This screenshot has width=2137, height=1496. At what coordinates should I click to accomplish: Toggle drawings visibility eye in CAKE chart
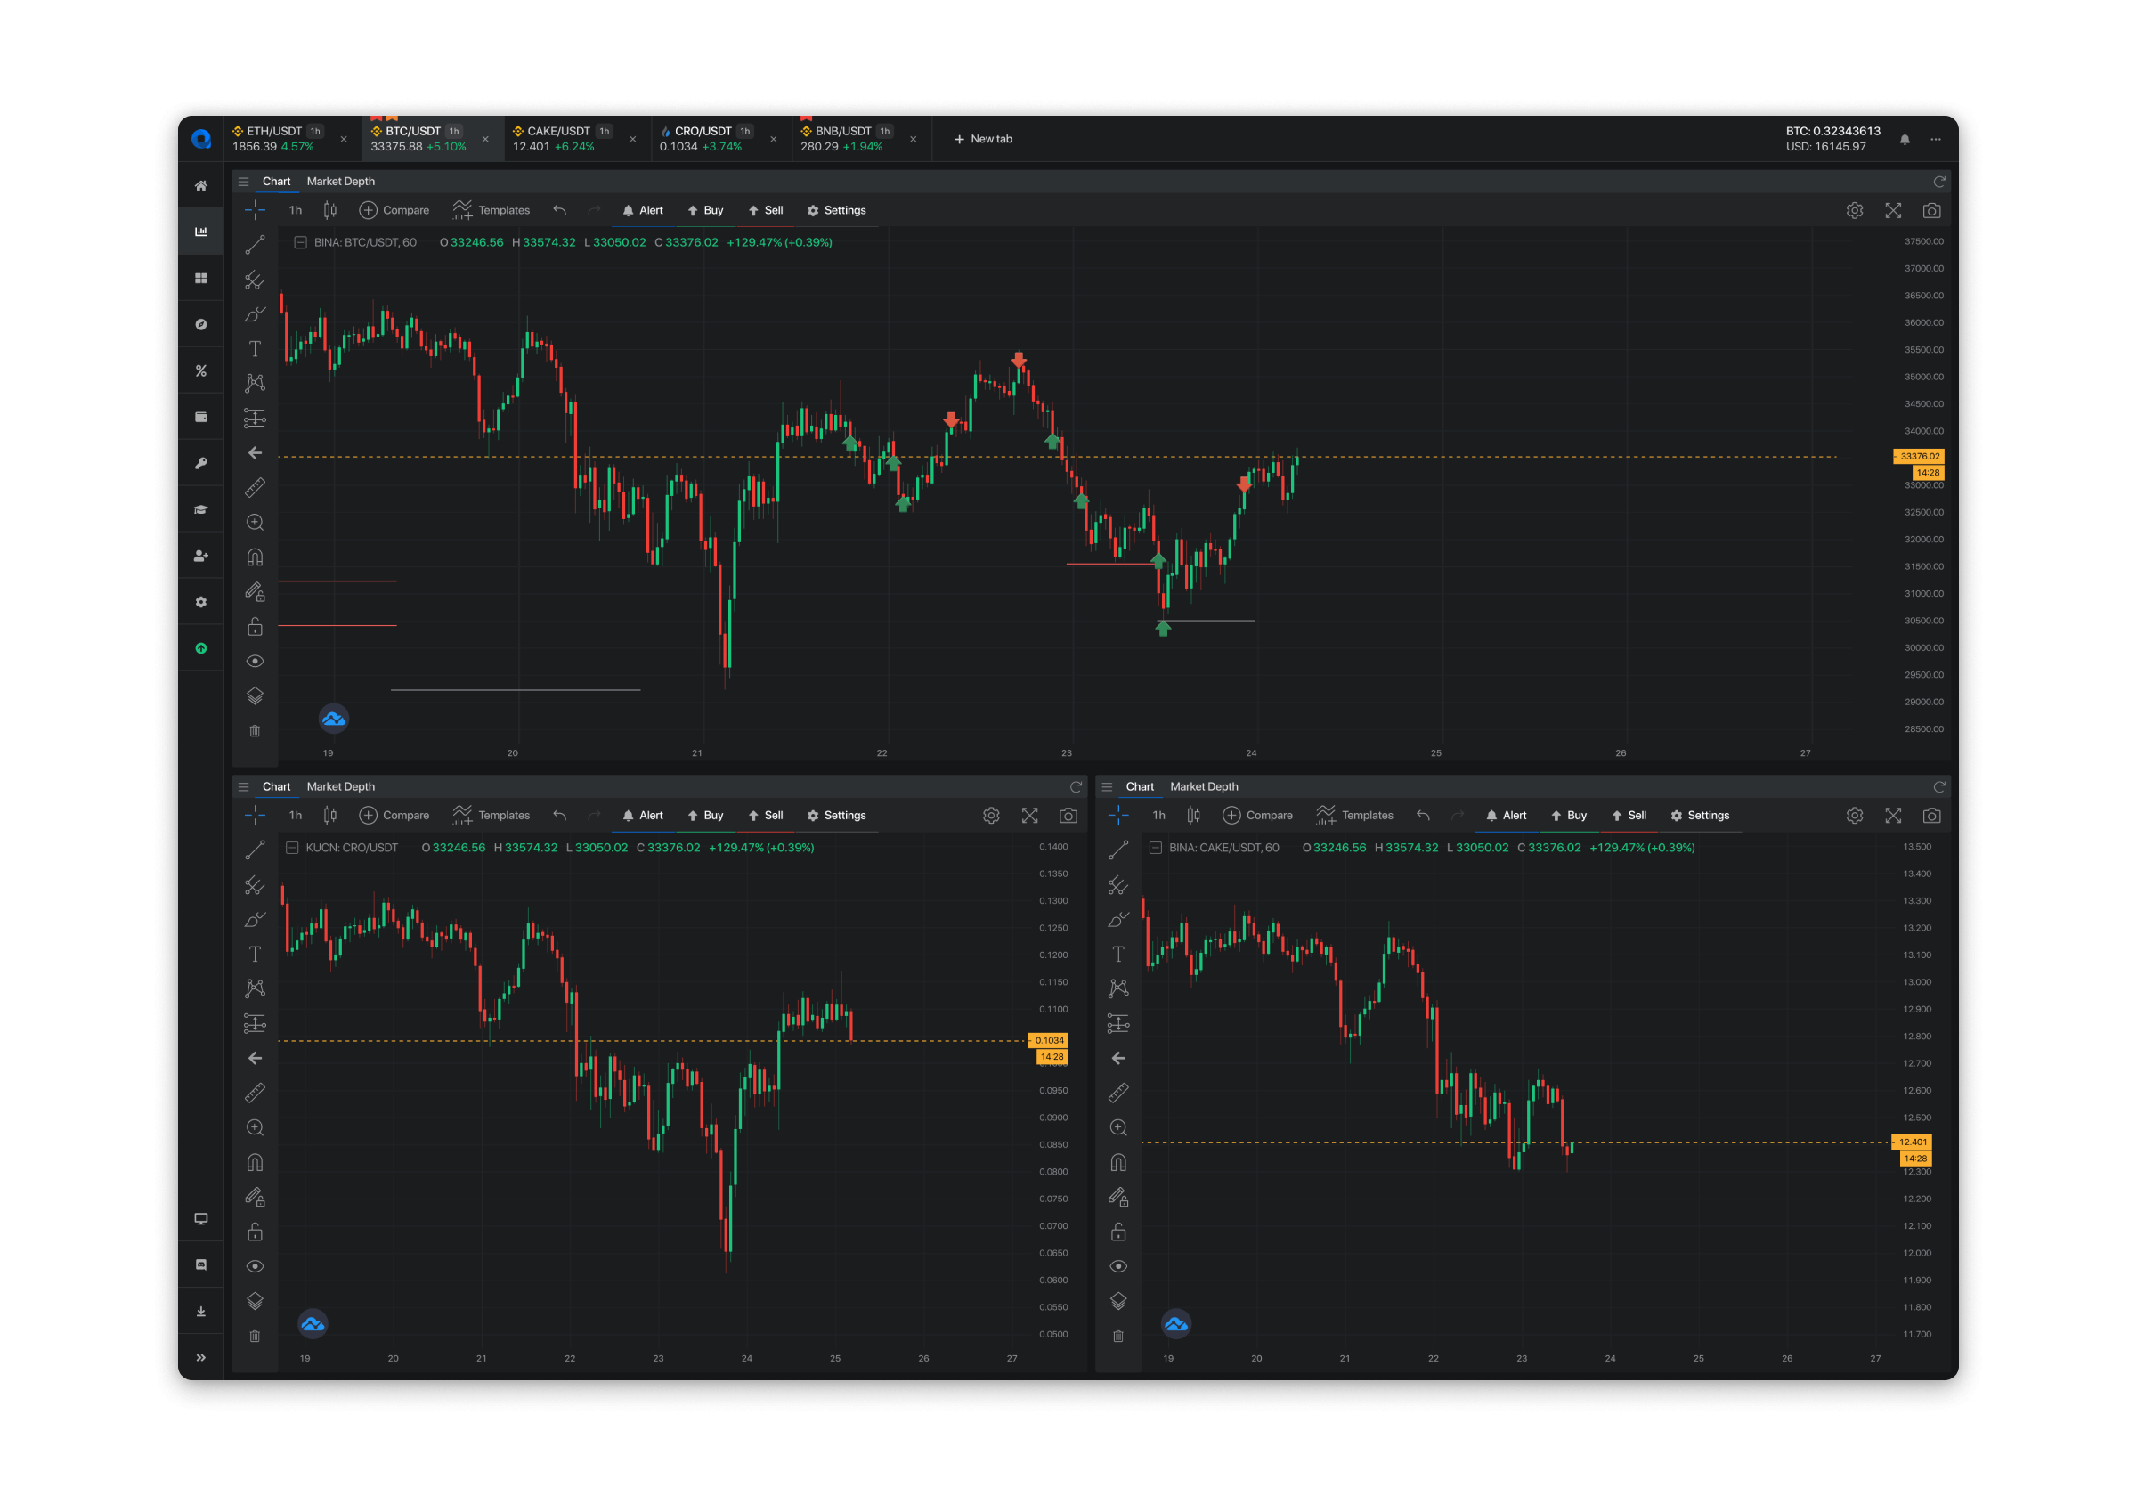pyautogui.click(x=1118, y=1267)
